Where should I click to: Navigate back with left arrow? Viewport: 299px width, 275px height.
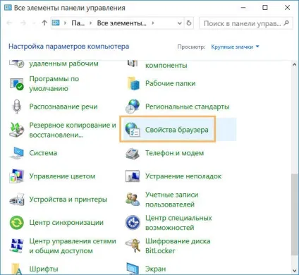point(9,23)
